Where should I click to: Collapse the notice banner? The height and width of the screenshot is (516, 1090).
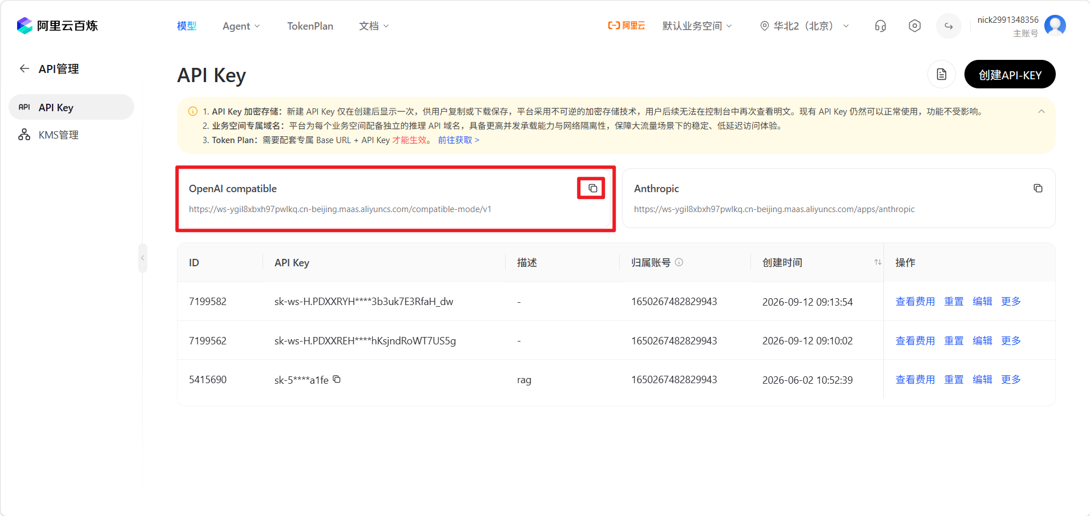[1041, 112]
